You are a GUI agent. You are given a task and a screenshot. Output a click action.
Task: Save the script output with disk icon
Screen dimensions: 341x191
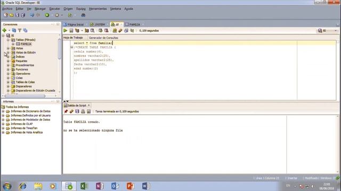77,111
